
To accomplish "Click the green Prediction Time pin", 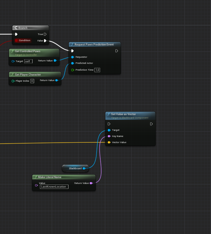I will click(72, 70).
